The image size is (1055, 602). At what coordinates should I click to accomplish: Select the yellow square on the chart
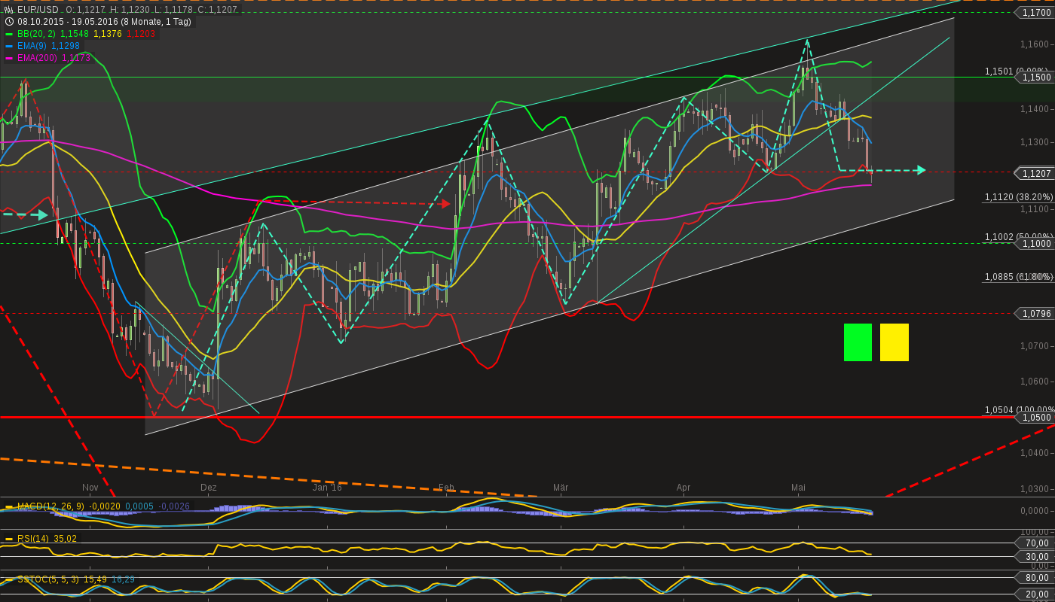894,342
